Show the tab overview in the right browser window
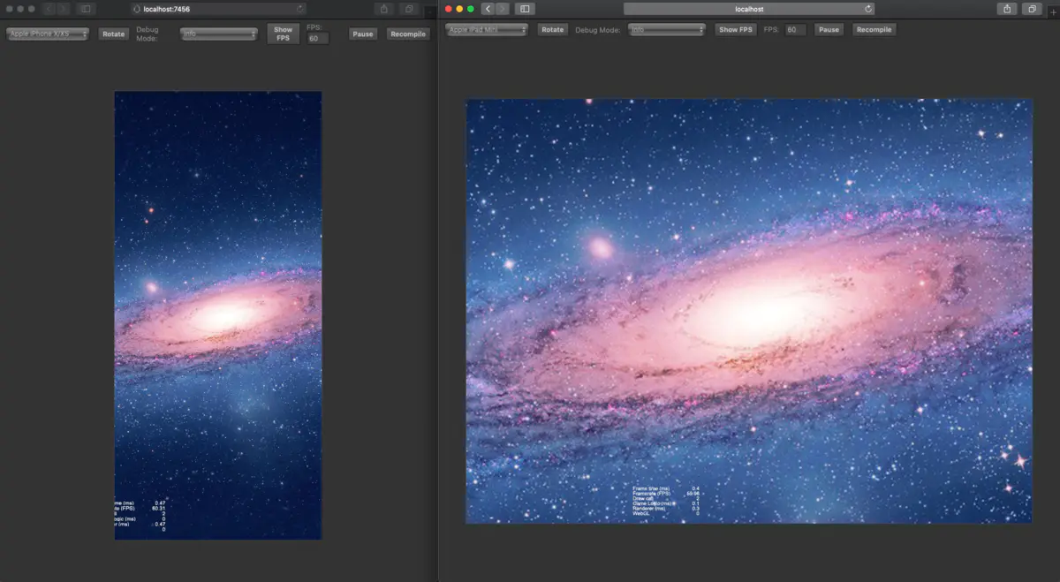The width and height of the screenshot is (1060, 582). point(1032,9)
